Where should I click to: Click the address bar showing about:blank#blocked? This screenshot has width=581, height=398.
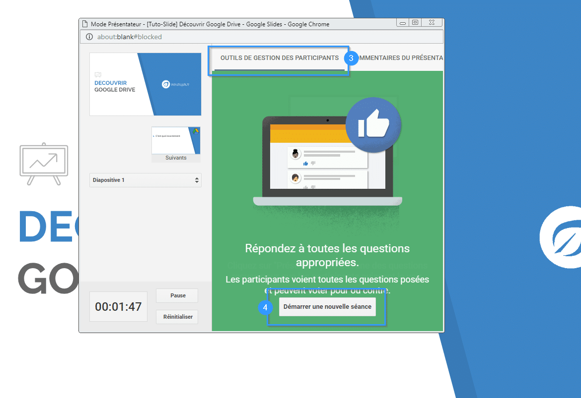pyautogui.click(x=139, y=36)
